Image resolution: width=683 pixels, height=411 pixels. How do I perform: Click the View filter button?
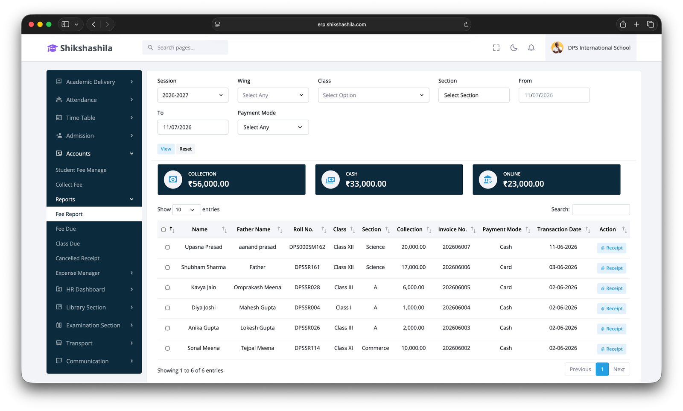pos(166,149)
